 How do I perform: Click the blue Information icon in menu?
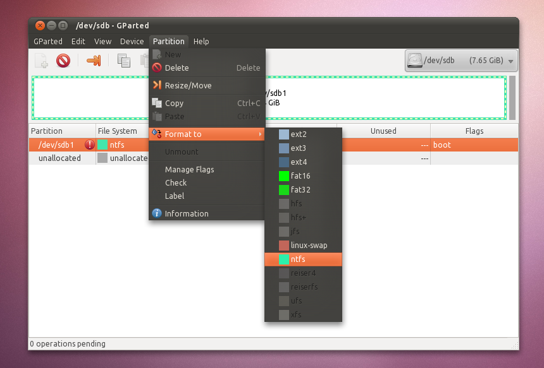point(157,213)
